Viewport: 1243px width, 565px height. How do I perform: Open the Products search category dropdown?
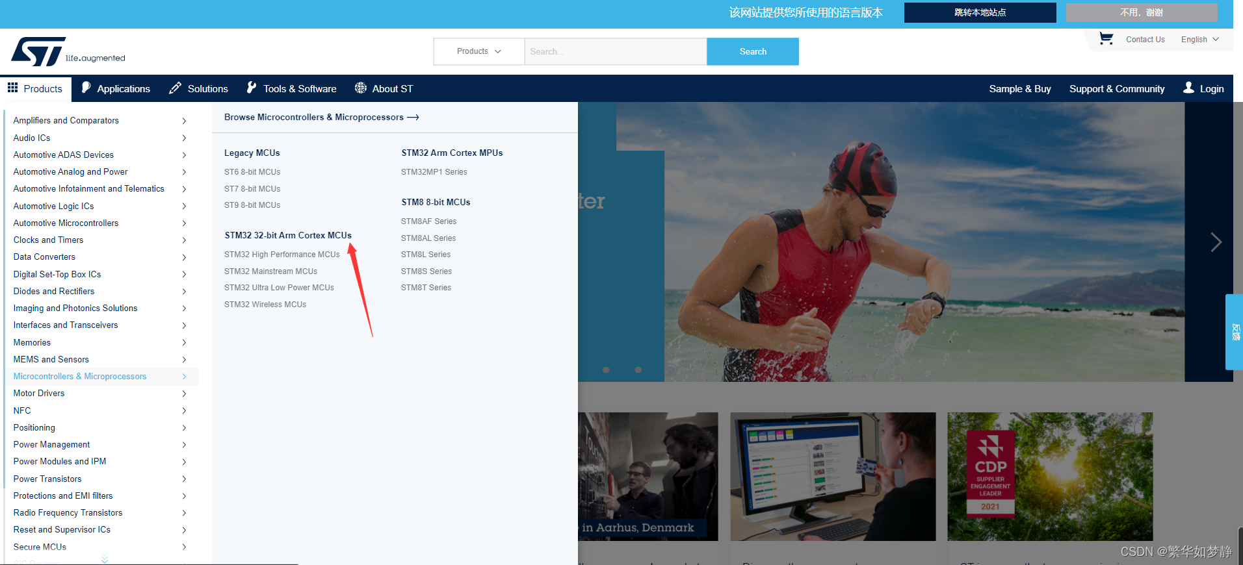coord(479,51)
